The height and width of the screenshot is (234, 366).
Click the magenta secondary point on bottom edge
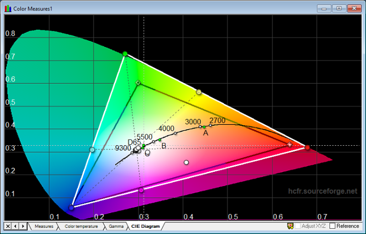(141, 190)
